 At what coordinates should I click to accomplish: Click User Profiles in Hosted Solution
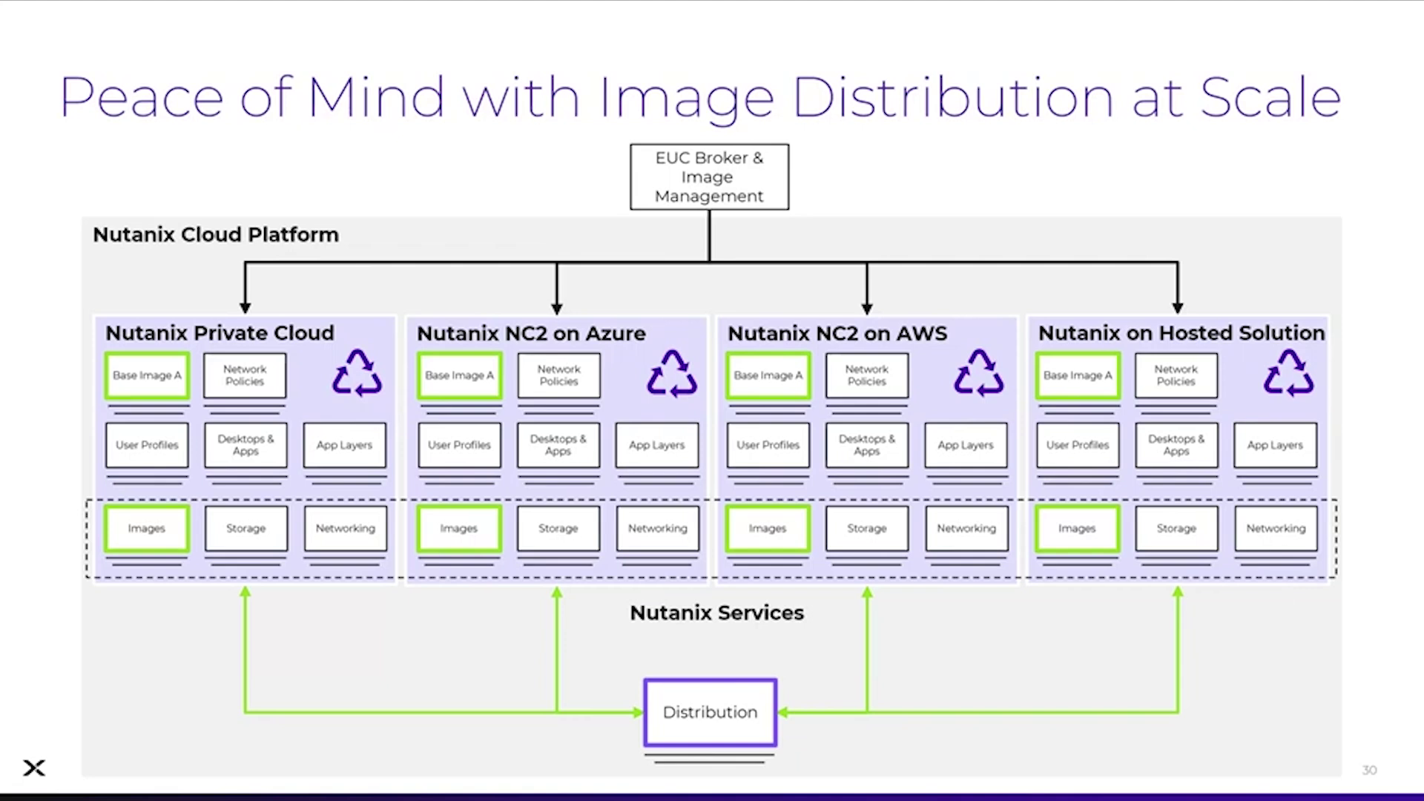click(x=1078, y=445)
